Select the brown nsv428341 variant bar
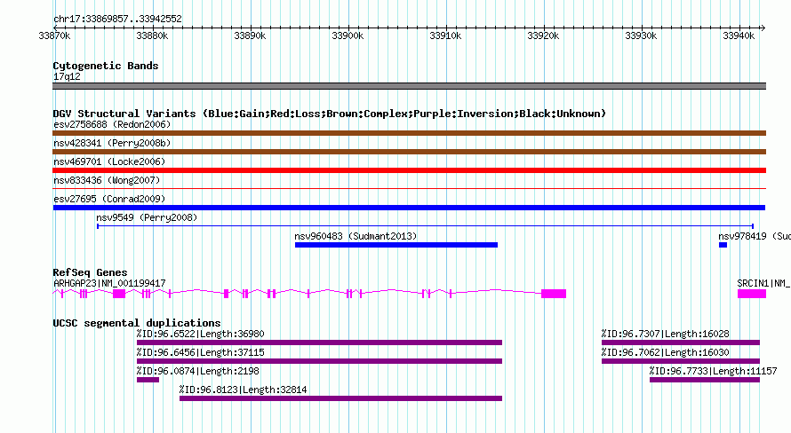 coord(409,152)
